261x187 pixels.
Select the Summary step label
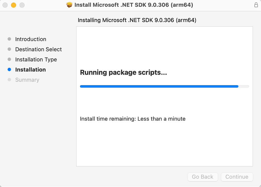(27, 80)
